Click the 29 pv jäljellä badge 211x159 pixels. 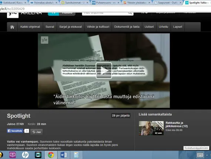pyautogui.click(x=121, y=116)
